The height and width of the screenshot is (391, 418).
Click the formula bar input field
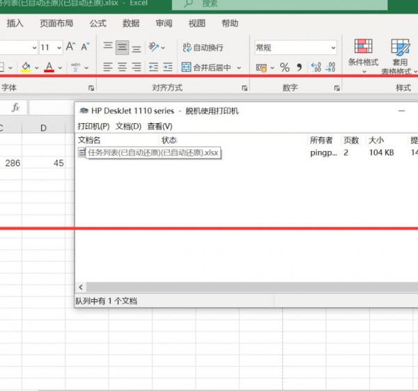pyautogui.click(x=51, y=108)
